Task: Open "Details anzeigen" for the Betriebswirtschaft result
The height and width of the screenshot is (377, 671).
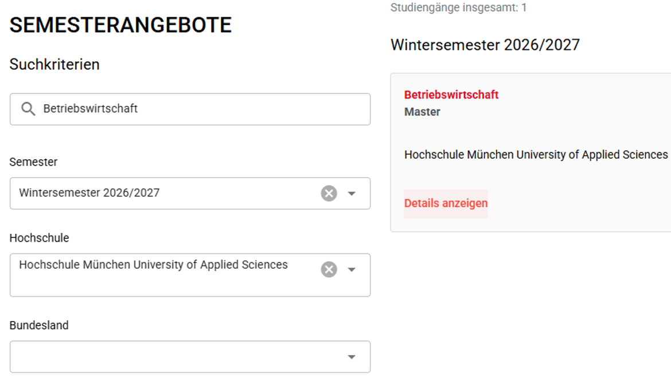Action: (x=446, y=203)
